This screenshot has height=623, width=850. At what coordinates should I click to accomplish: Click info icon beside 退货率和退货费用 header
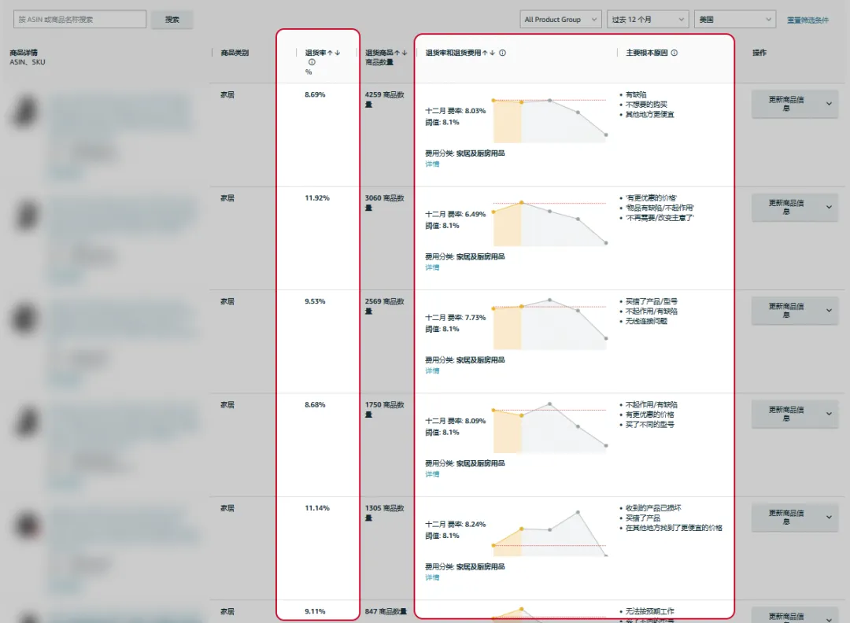(502, 53)
